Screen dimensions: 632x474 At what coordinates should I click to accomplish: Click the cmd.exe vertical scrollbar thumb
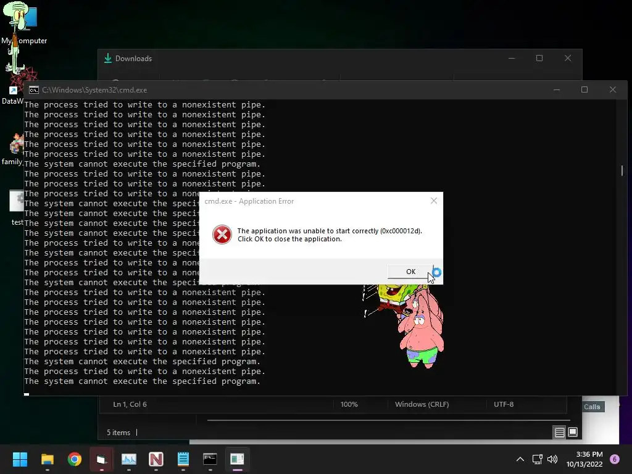pyautogui.click(x=622, y=170)
